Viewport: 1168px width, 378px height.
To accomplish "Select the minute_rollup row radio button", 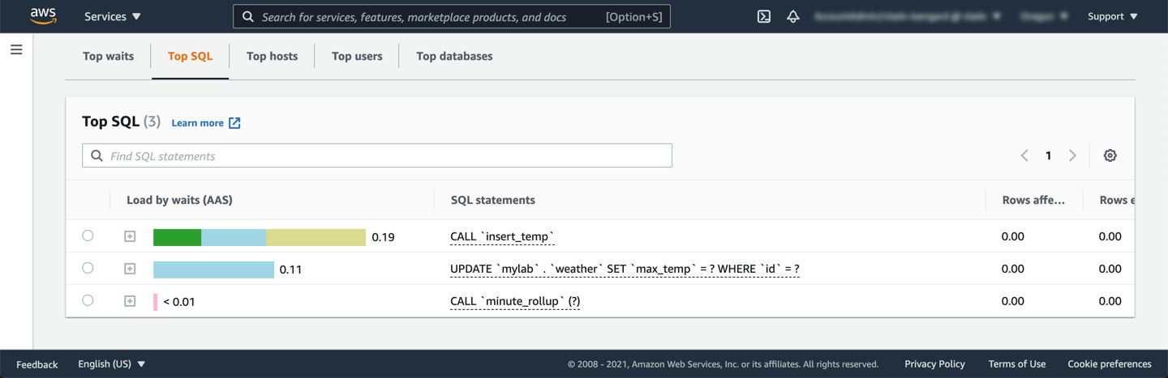I will click(88, 300).
